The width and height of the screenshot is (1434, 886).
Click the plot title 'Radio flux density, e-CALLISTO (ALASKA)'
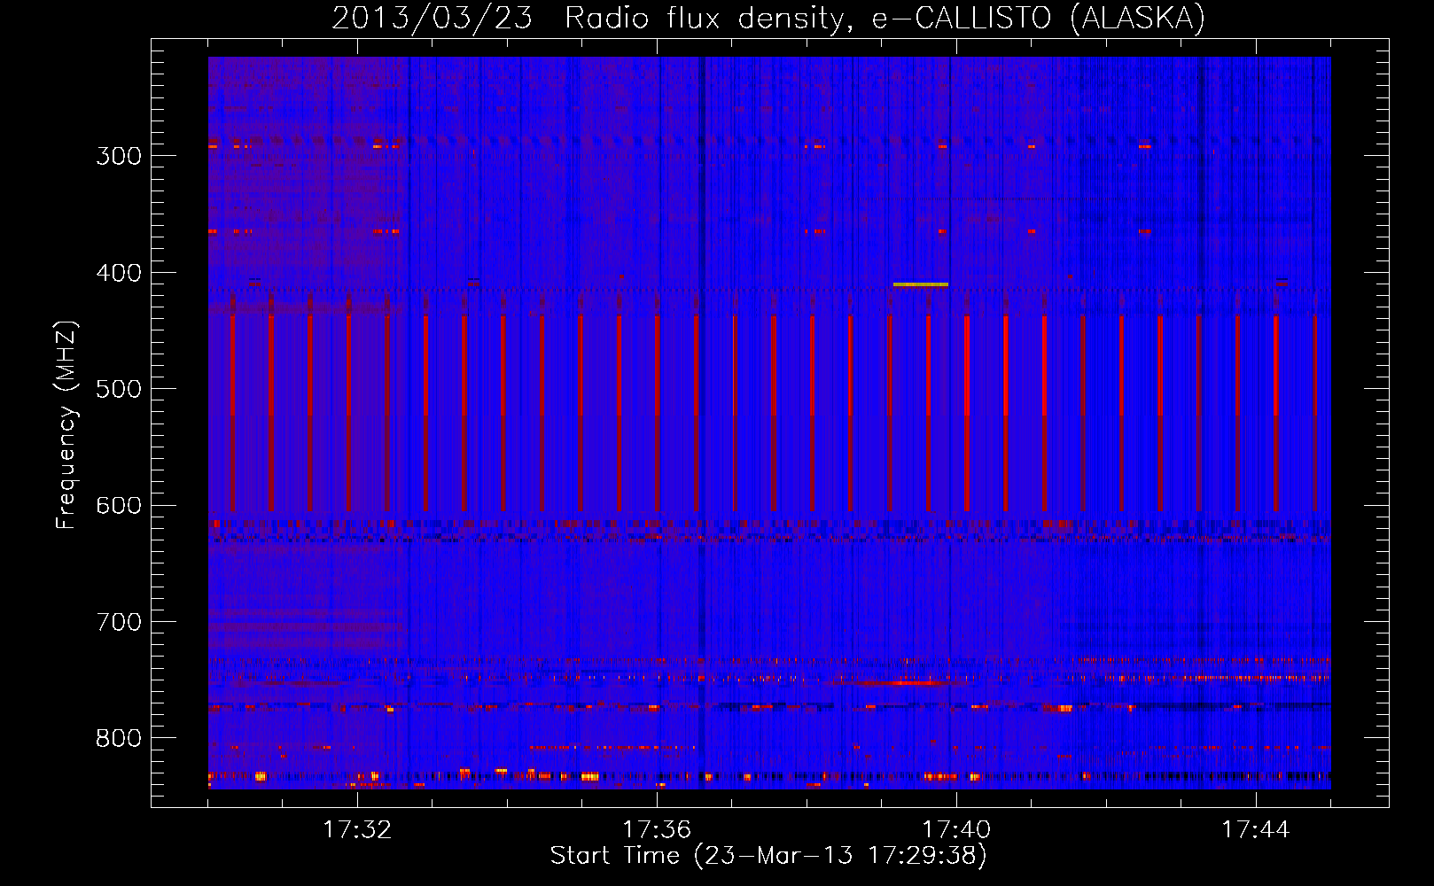tap(885, 18)
